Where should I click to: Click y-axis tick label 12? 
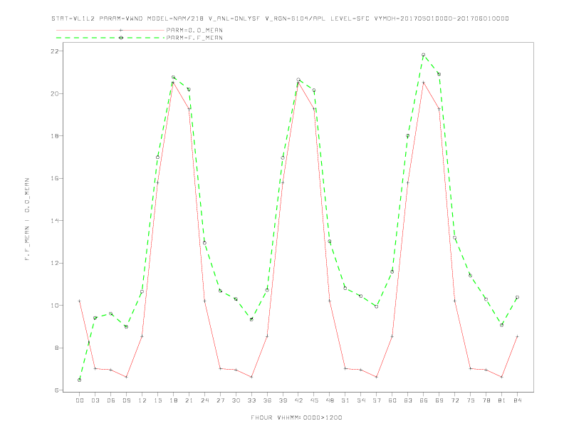(x=54, y=263)
